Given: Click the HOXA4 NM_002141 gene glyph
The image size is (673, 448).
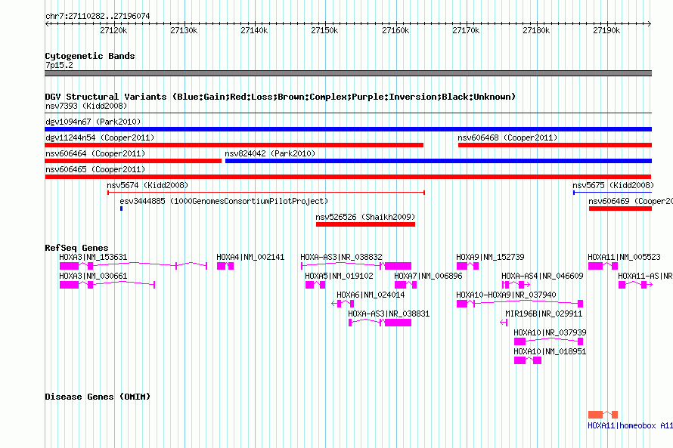Looking at the screenshot, I should (x=225, y=266).
